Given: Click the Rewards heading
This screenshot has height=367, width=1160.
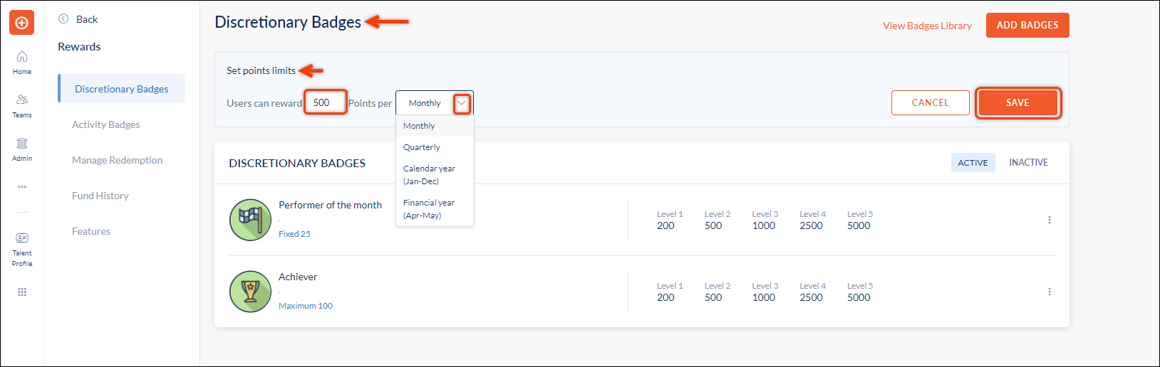Looking at the screenshot, I should (79, 47).
